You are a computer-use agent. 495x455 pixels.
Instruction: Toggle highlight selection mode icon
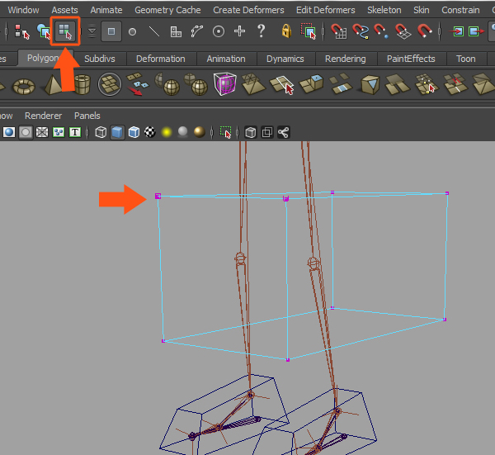(x=308, y=31)
